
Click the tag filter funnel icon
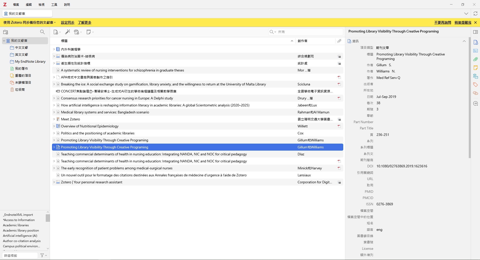[43, 255]
